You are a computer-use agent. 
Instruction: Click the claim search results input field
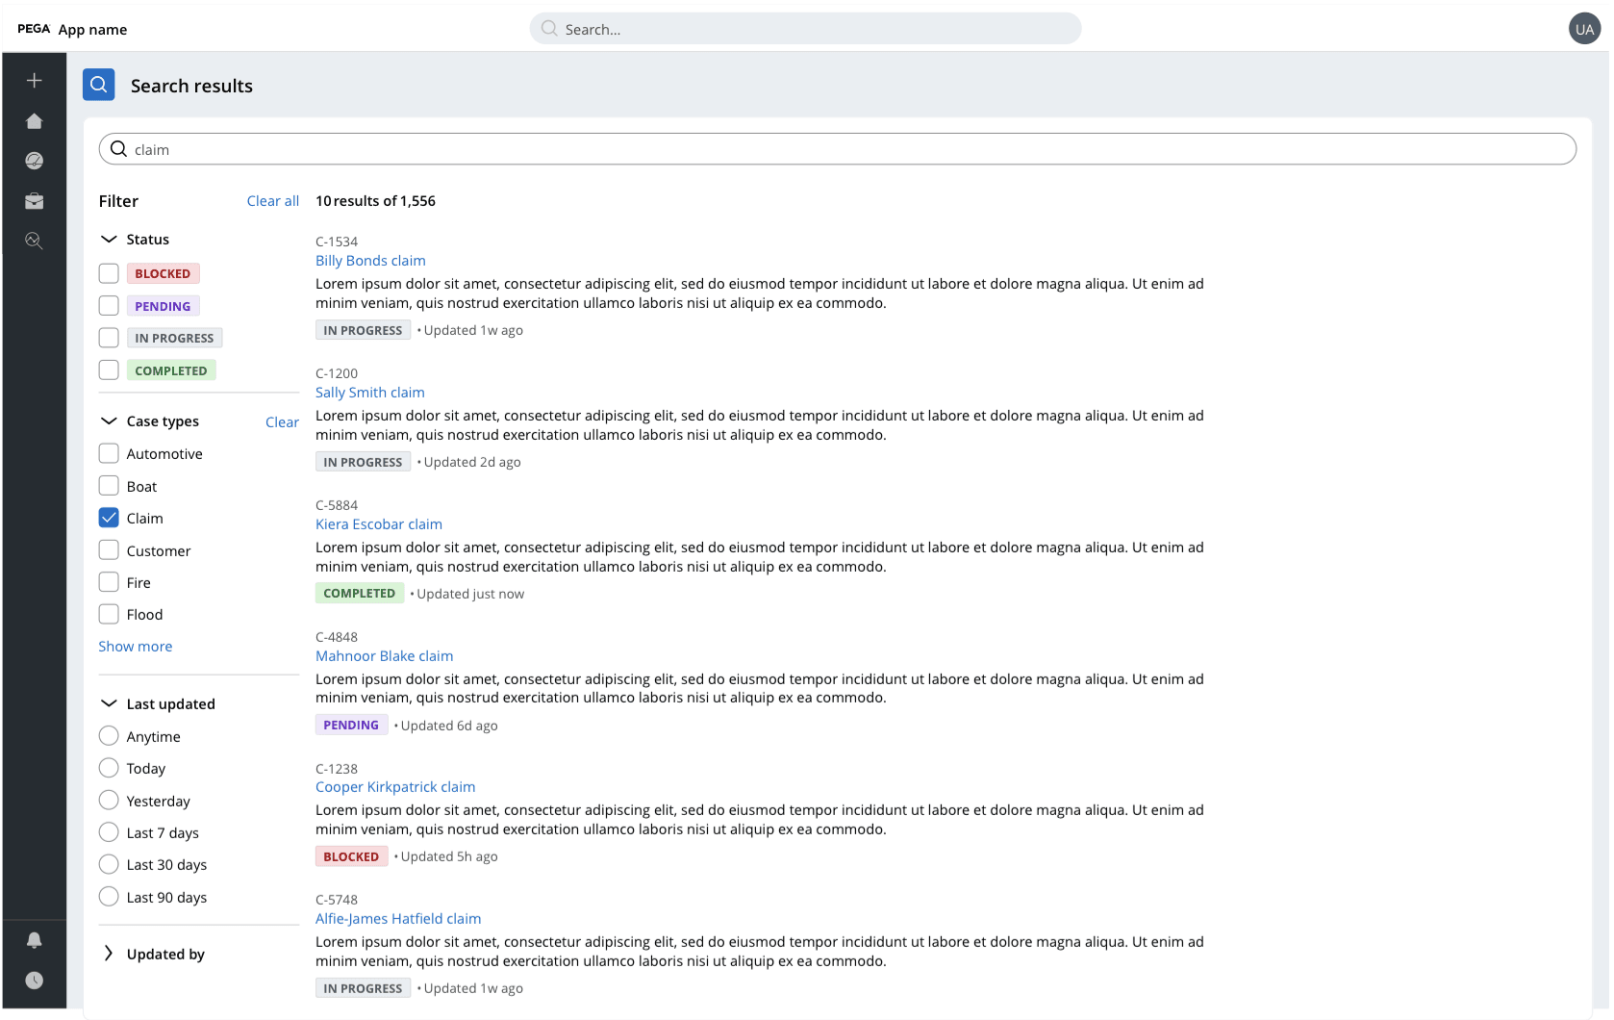click(x=838, y=149)
